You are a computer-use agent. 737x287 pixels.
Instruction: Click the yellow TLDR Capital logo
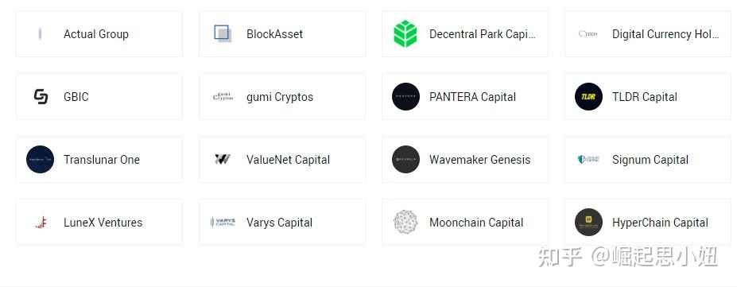588,96
